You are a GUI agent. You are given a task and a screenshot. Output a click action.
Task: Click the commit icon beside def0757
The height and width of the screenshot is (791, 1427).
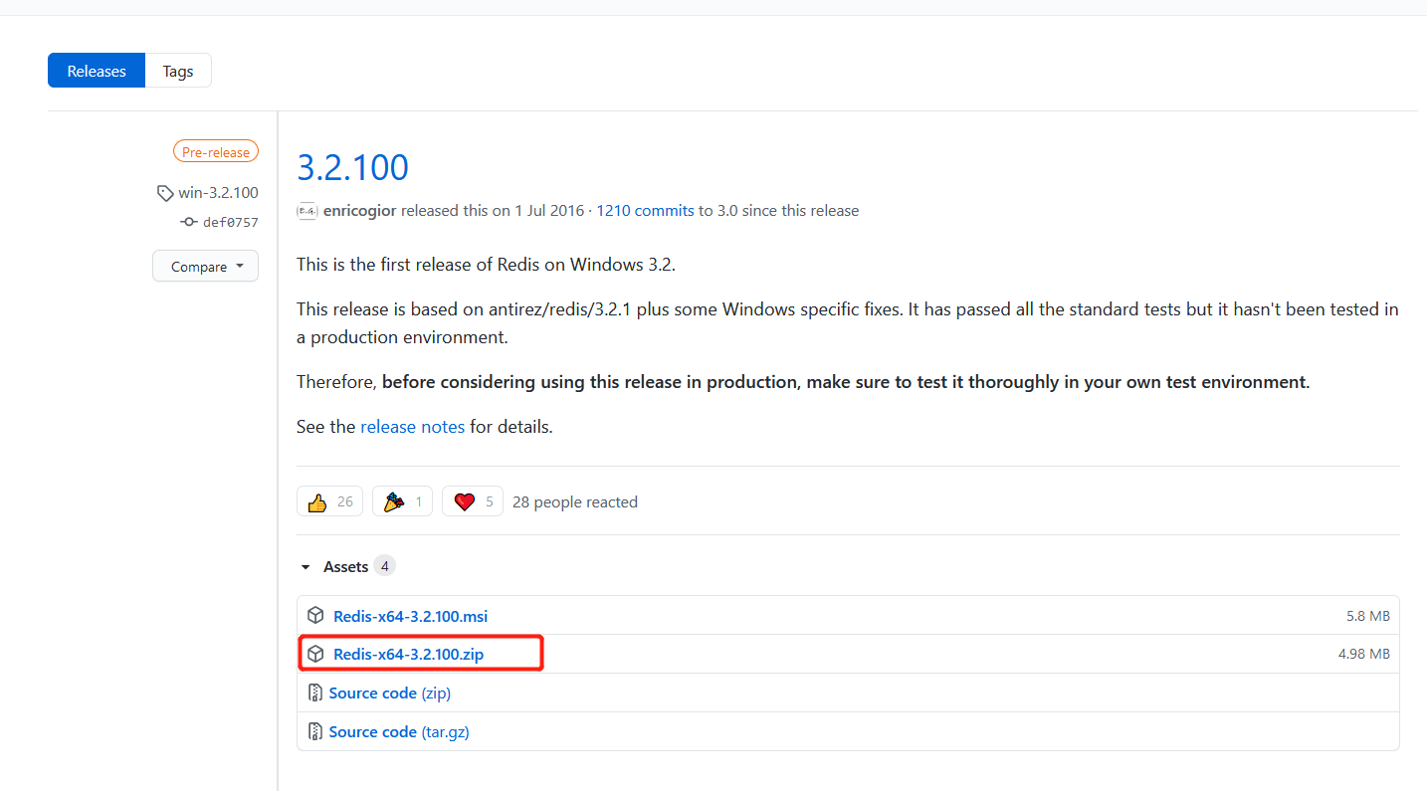point(189,222)
